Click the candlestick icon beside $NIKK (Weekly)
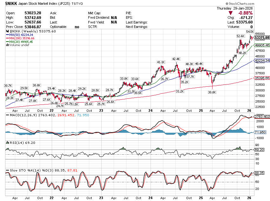Viewport: 270px width, 201px height. coord(8,31)
